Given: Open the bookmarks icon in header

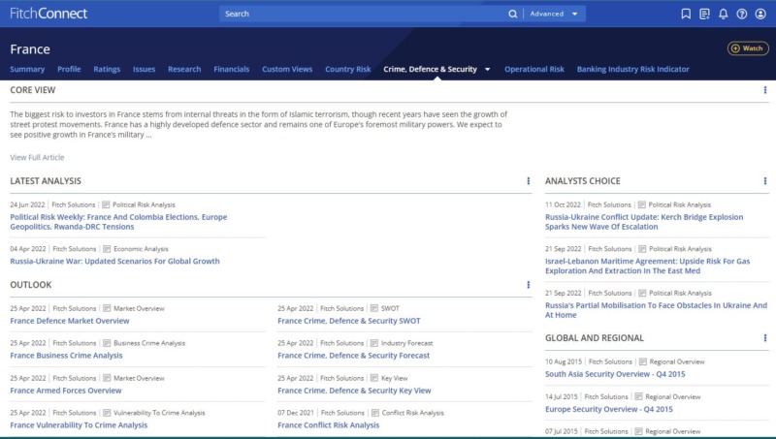Looking at the screenshot, I should (686, 14).
